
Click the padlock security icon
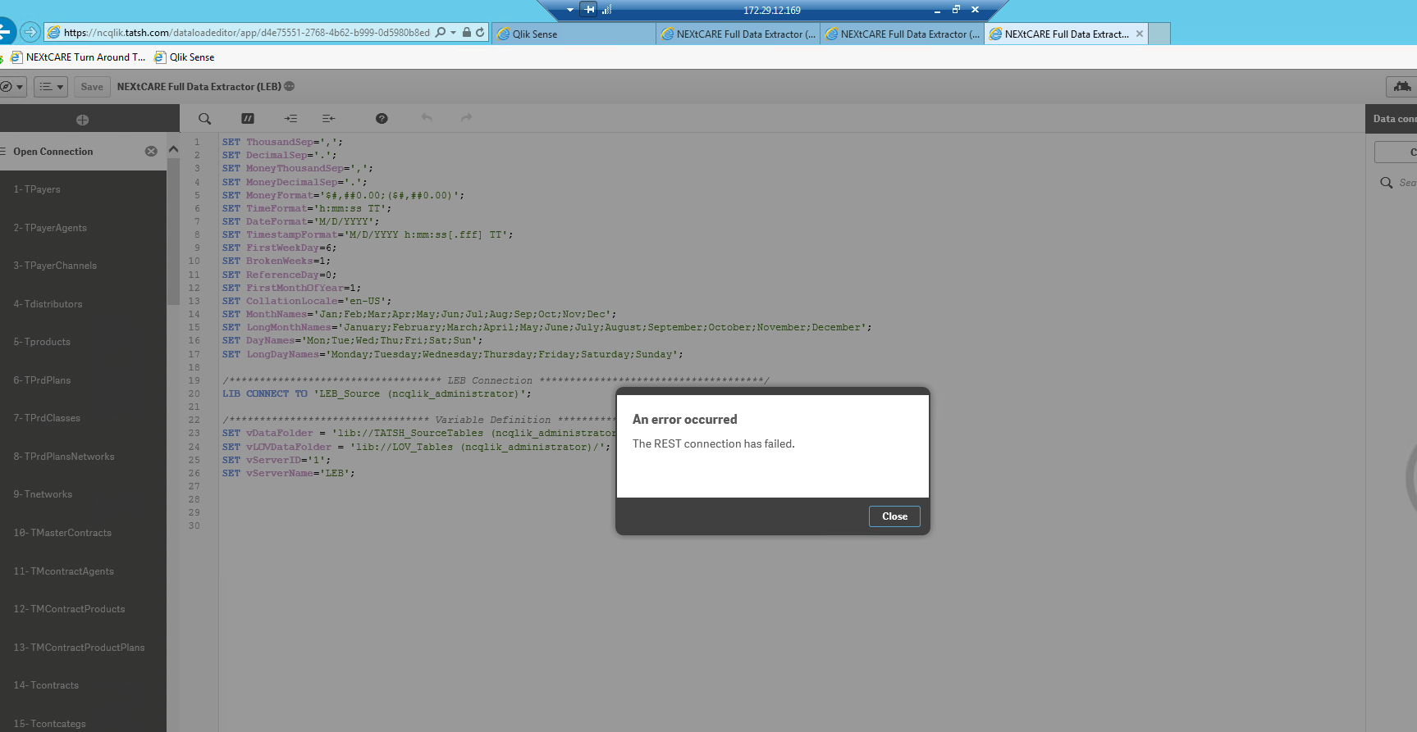pos(467,33)
